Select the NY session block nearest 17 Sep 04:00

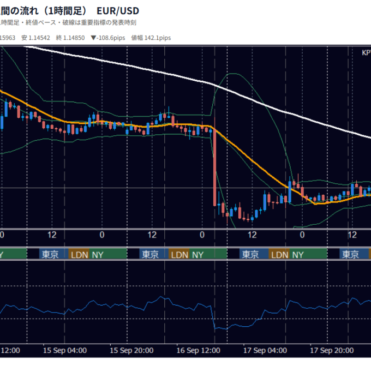(308, 254)
